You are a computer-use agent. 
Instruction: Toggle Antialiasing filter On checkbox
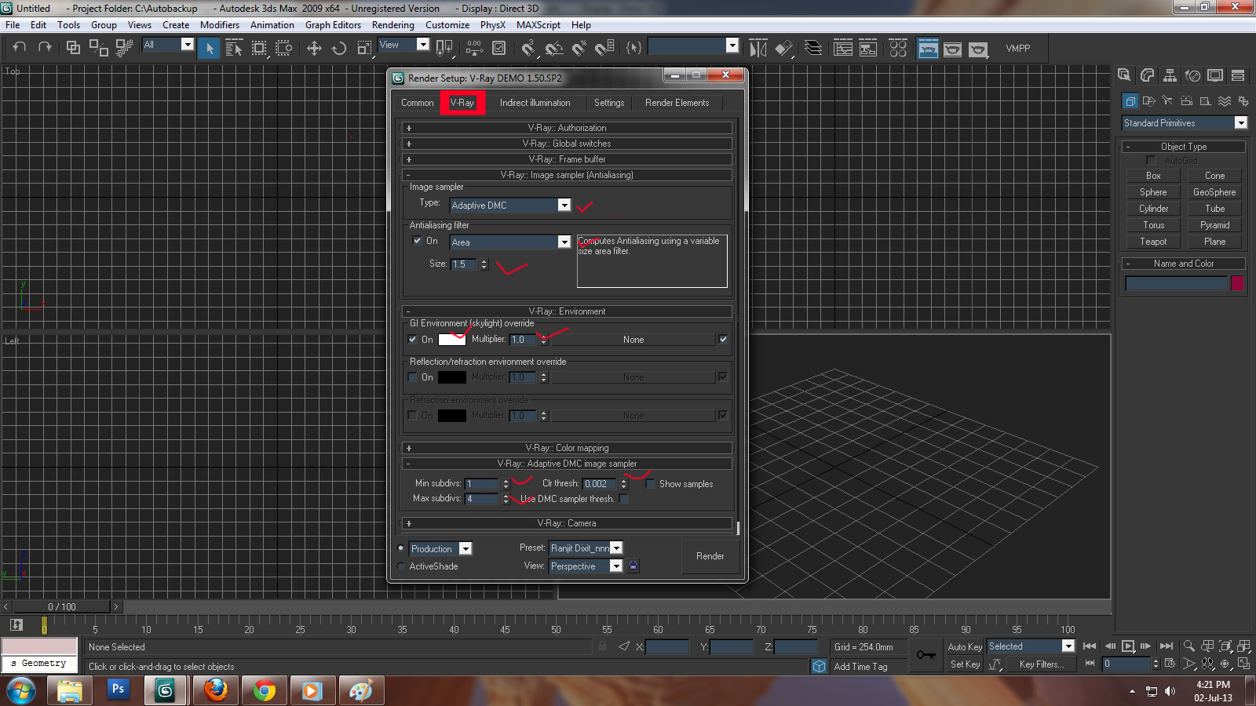[x=417, y=241]
